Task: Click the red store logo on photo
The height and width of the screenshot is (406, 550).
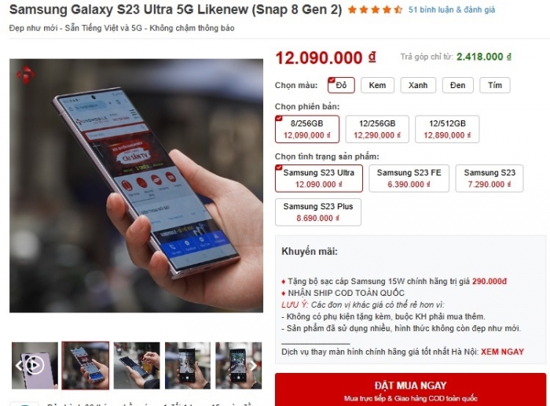Action: pos(25,75)
